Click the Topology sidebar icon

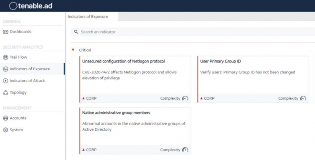click(x=6, y=93)
